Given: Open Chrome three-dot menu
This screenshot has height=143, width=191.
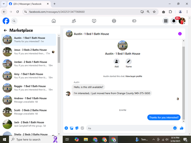Looking at the screenshot, I should (187, 12).
